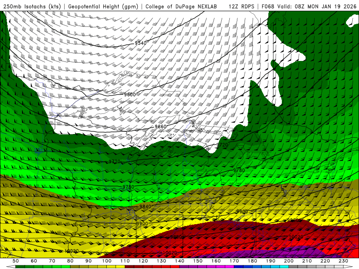Click the colorbar label 130
Screen dimensions: 359x269
(161, 261)
